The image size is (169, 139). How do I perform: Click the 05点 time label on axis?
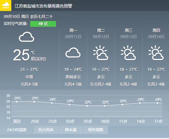click(x=88, y=121)
